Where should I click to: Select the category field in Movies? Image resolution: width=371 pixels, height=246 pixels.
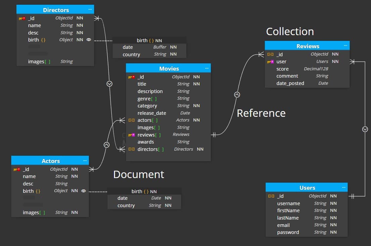(168, 106)
